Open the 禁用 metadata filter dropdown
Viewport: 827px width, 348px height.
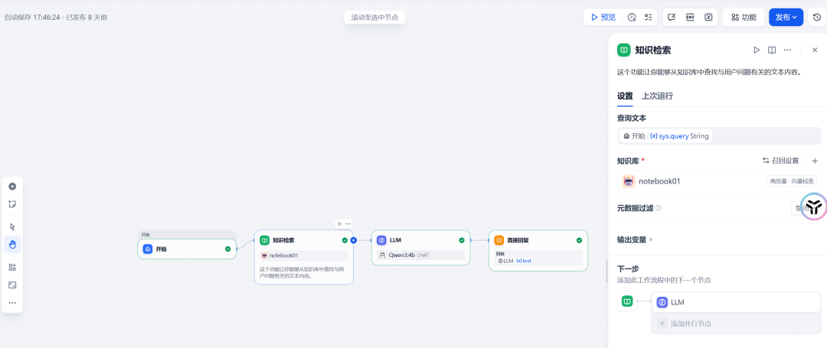coord(804,208)
